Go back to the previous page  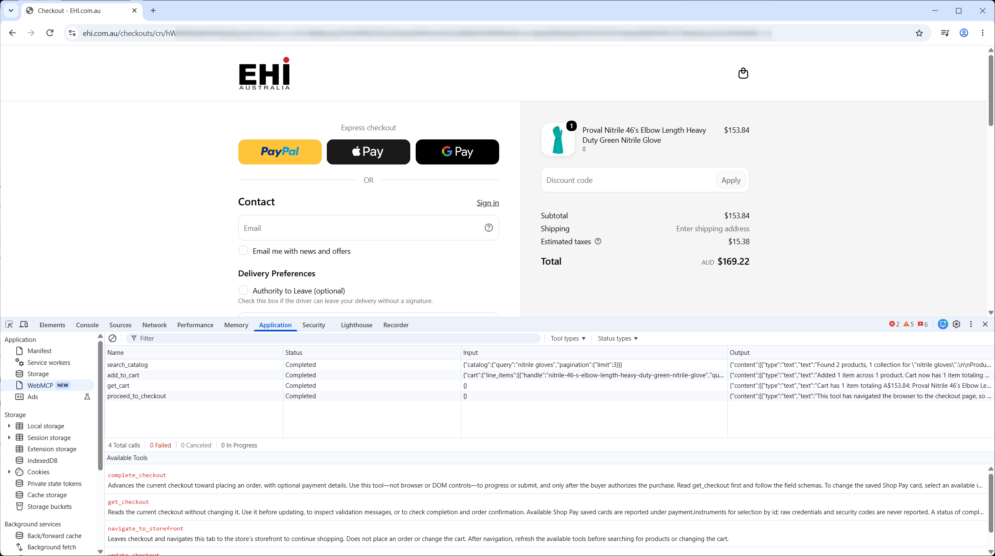pos(13,33)
